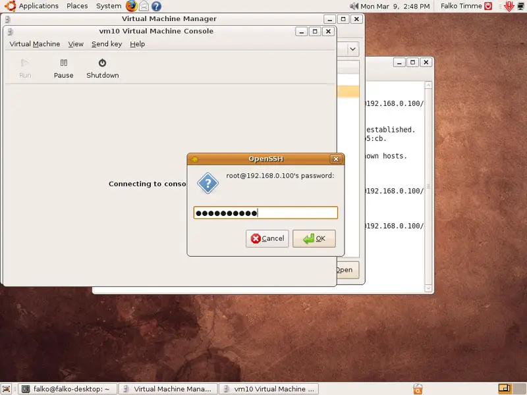Click OK in the OpenSSH dialog
This screenshot has height=395, width=527.
coord(314,238)
